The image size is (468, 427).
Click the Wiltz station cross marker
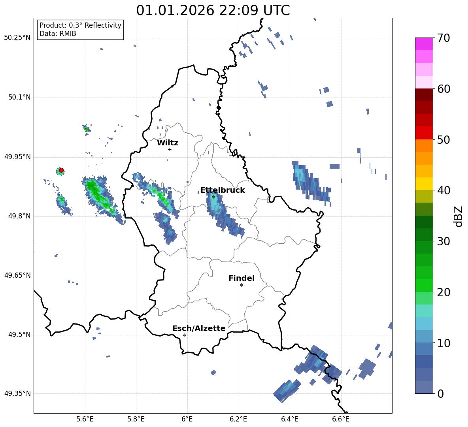[x=170, y=149]
